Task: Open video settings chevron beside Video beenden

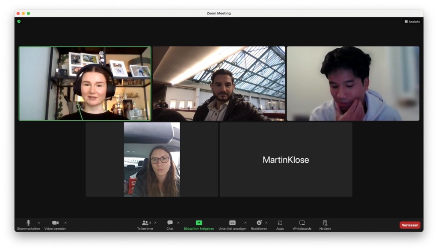Action: pos(65,222)
